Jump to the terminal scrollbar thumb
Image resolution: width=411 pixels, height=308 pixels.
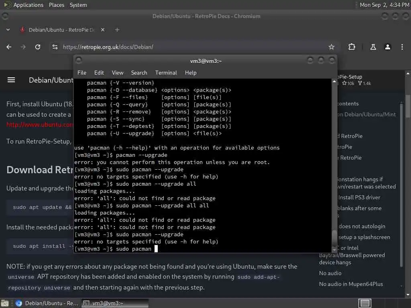pyautogui.click(x=334, y=239)
